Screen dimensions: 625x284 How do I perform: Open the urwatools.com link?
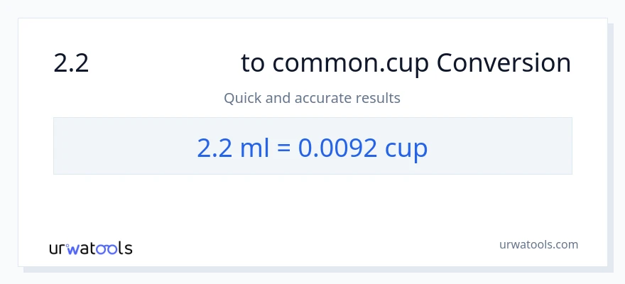[x=538, y=245]
